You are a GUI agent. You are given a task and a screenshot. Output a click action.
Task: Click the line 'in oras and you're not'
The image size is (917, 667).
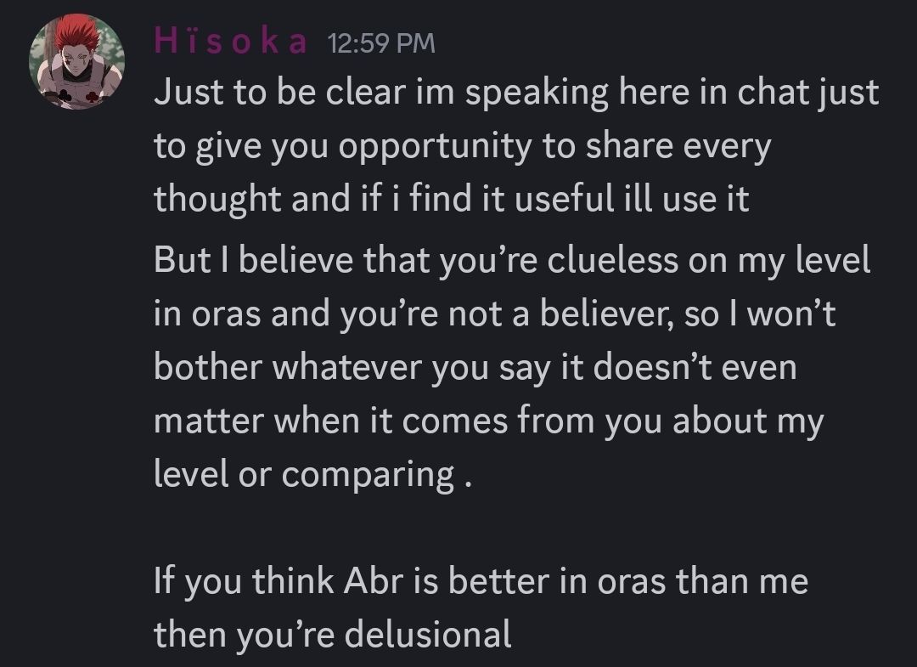(495, 315)
